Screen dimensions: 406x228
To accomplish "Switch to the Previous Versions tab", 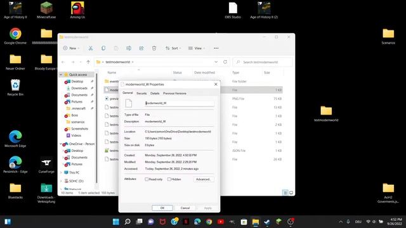I will 174,93.
